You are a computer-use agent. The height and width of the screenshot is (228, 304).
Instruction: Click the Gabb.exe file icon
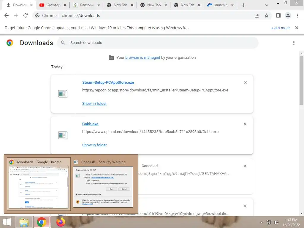[x=63, y=135]
